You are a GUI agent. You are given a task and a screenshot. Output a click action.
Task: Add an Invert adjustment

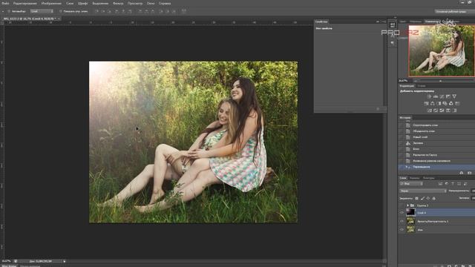coord(429,111)
